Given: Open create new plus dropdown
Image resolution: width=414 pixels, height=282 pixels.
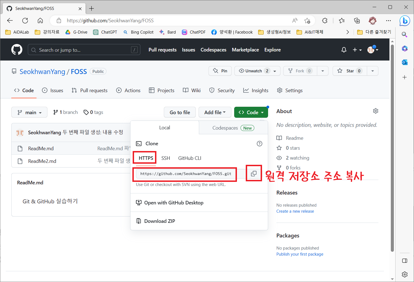Looking at the screenshot, I should [x=357, y=50].
